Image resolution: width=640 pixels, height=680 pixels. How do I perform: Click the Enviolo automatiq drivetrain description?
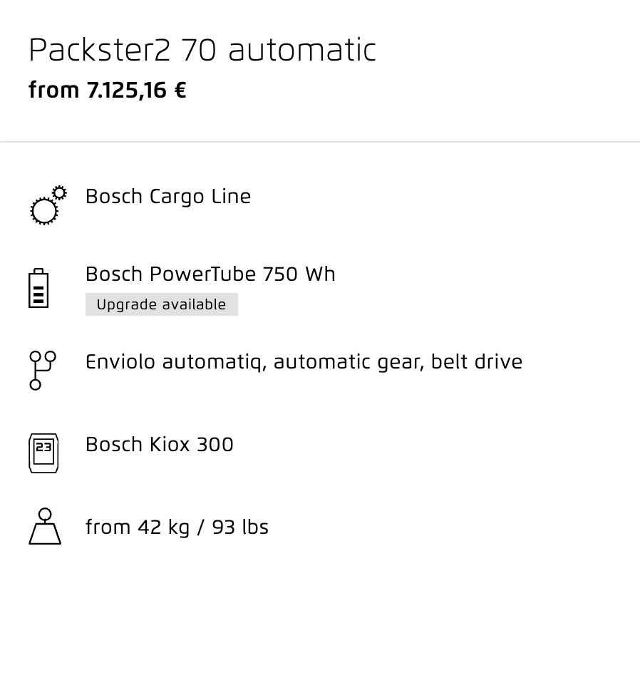tap(304, 362)
